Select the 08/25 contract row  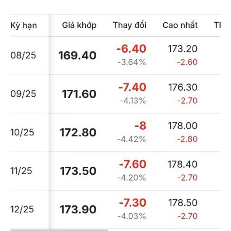(115, 55)
